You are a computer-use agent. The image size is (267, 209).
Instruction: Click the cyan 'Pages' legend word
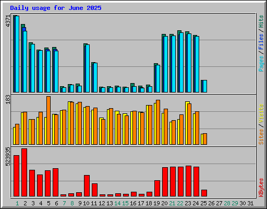coord(261,64)
